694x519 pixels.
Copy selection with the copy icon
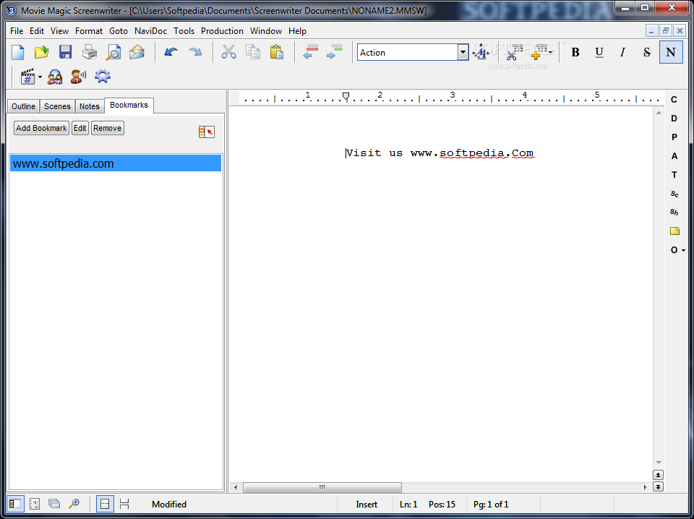253,52
